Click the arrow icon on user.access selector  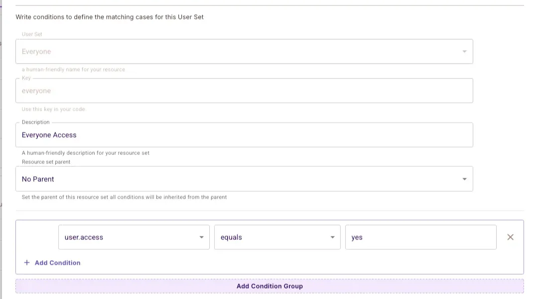[x=201, y=237]
